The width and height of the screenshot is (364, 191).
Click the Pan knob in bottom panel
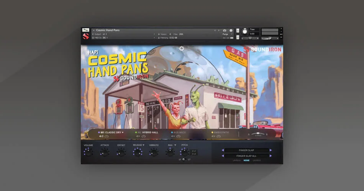click(170, 152)
